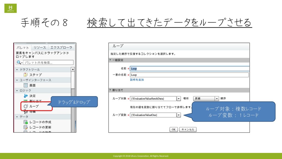
Task: Open the 昇順 order dropdown
Action: (206, 99)
